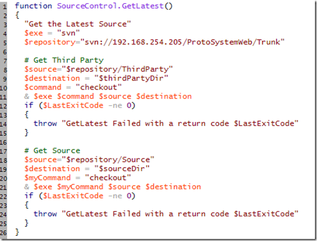Click the "# Get Source" comment

coord(52,151)
